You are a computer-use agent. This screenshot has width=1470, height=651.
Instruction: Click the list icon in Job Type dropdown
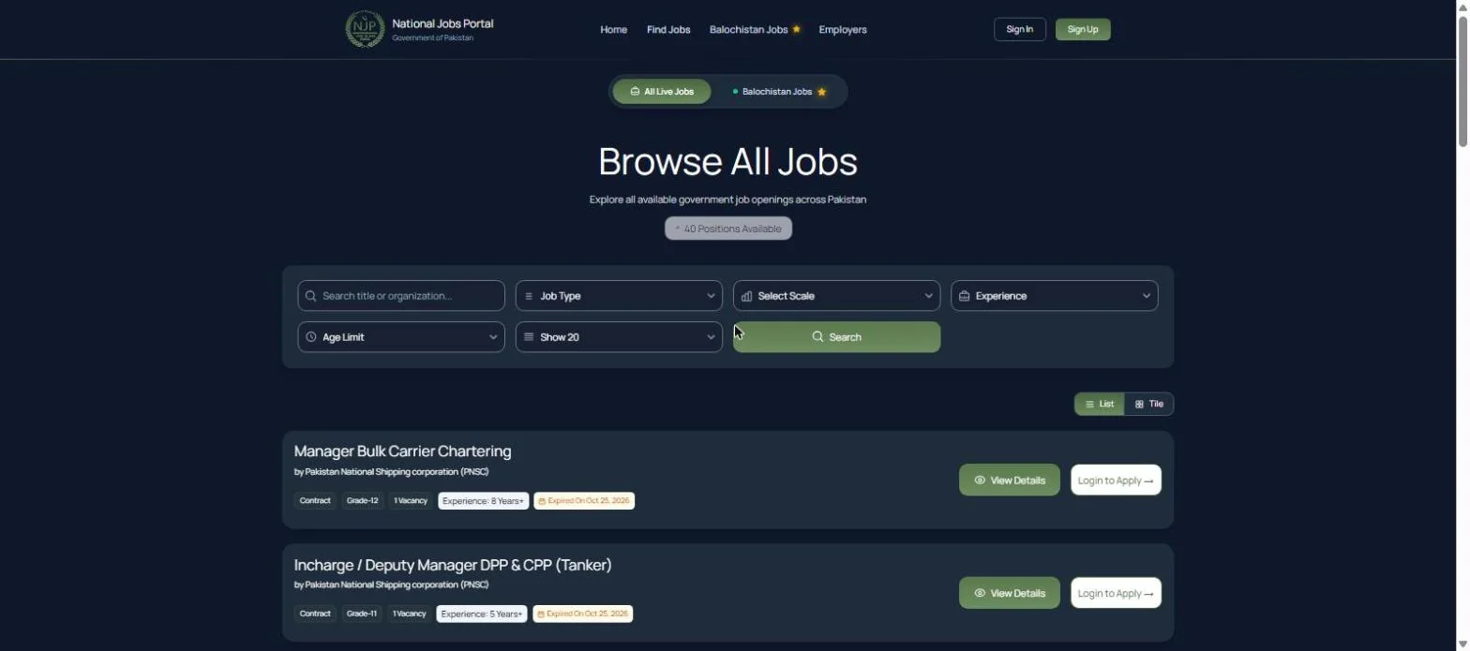(x=529, y=296)
